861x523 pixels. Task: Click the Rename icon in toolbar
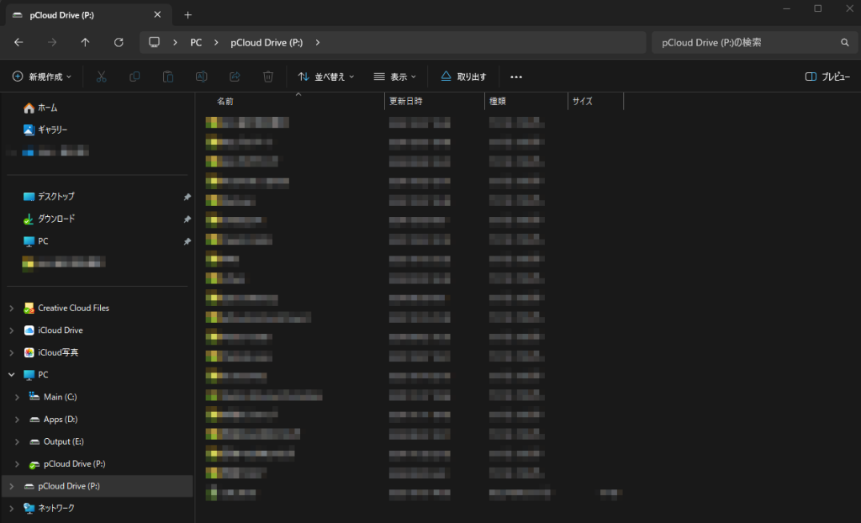(201, 77)
